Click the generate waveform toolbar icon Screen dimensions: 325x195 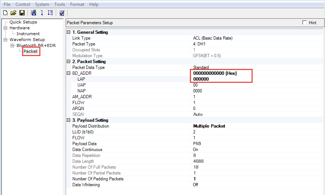34,13
